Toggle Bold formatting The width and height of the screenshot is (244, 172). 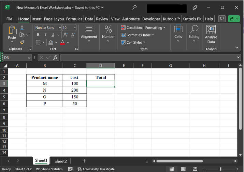(38, 35)
